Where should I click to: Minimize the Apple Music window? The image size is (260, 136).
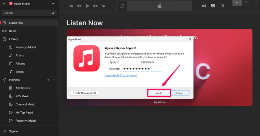(237, 3)
